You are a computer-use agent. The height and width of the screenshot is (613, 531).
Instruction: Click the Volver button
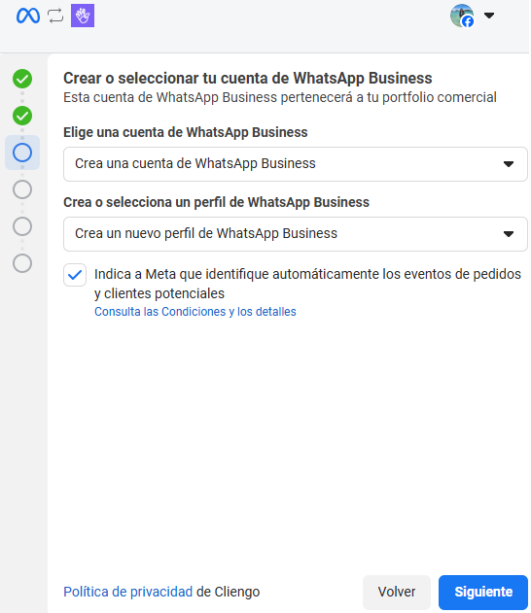coord(397,592)
